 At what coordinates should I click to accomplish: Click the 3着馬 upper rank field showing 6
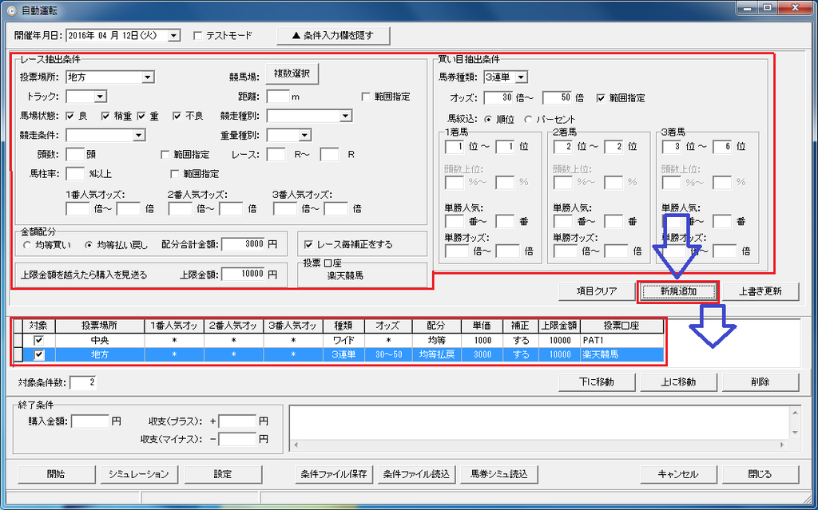click(722, 147)
